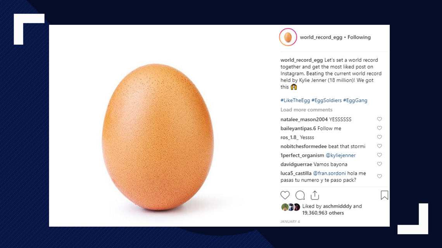Open the #EggGang hashtag

pos(355,100)
